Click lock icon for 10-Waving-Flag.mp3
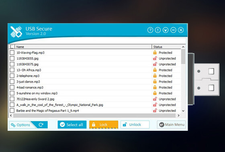 pyautogui.click(x=155, y=52)
